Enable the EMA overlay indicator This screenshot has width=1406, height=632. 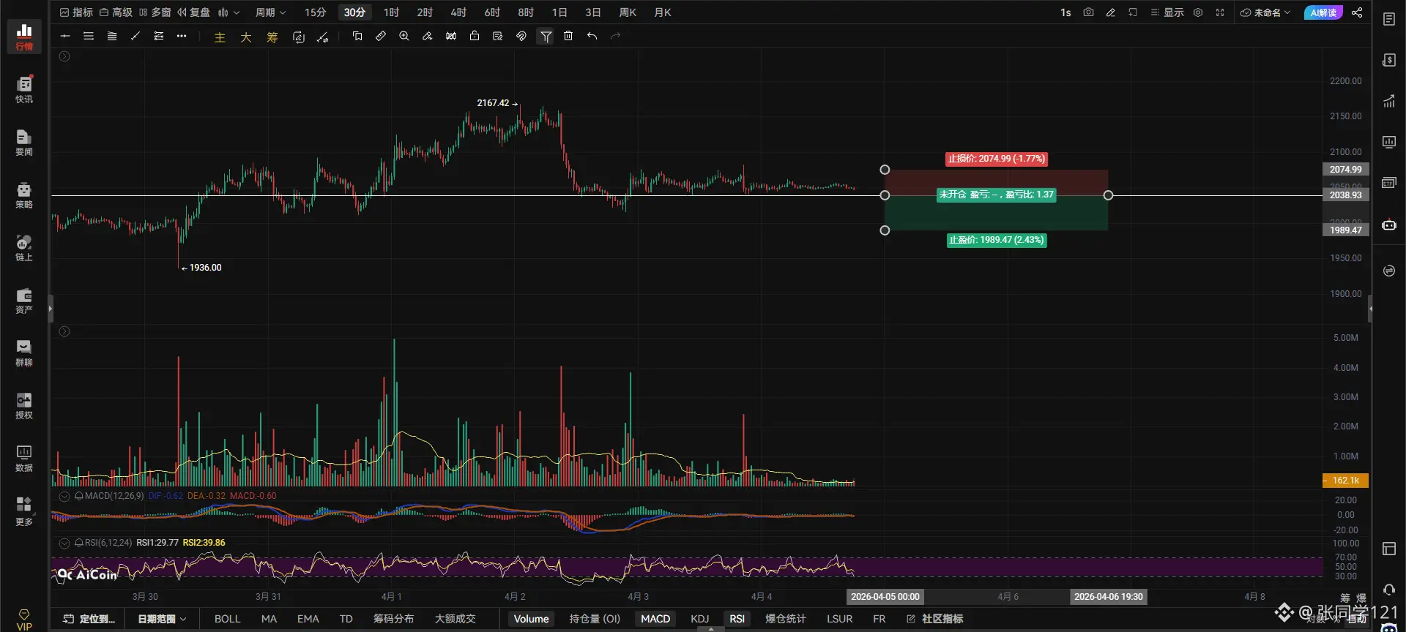click(x=308, y=619)
